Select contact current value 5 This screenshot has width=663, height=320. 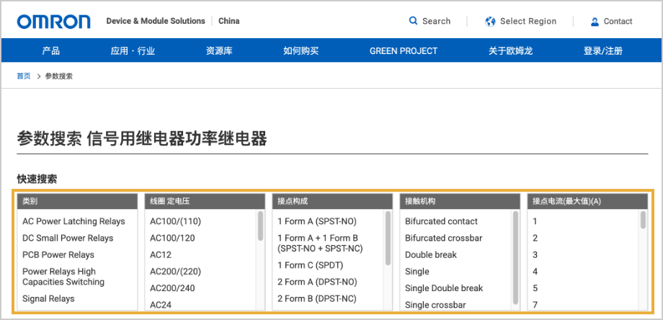pos(535,288)
